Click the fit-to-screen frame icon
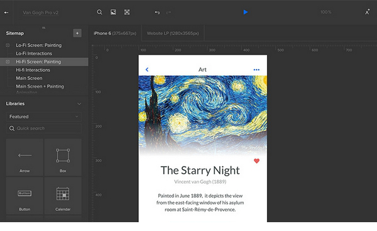377x231 pixels. [x=127, y=12]
